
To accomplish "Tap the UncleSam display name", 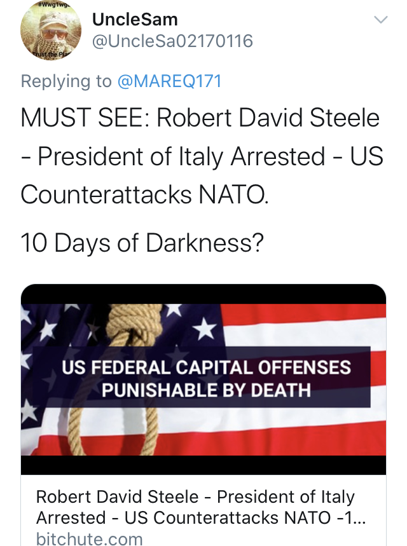I will [x=135, y=20].
